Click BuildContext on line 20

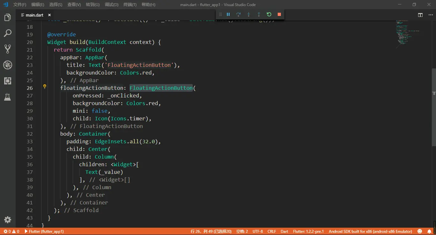coord(107,42)
